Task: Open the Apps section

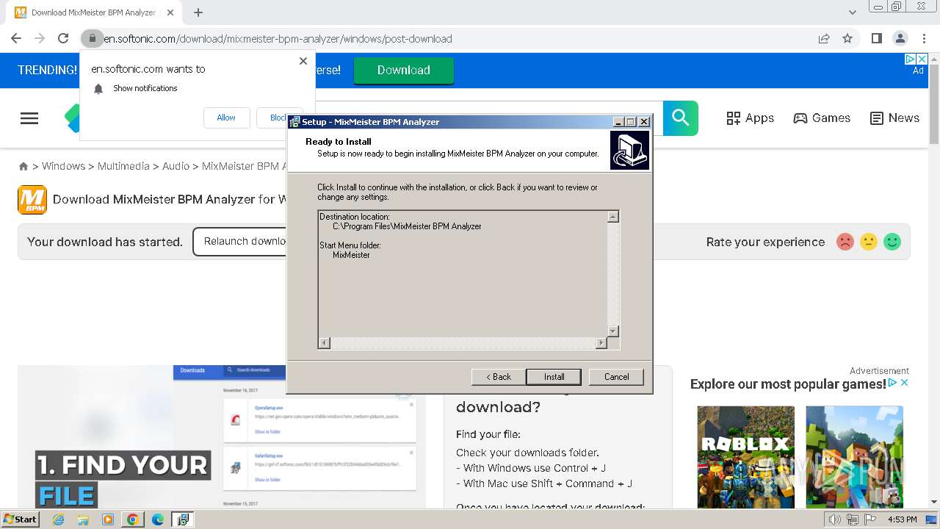Action: tap(750, 118)
